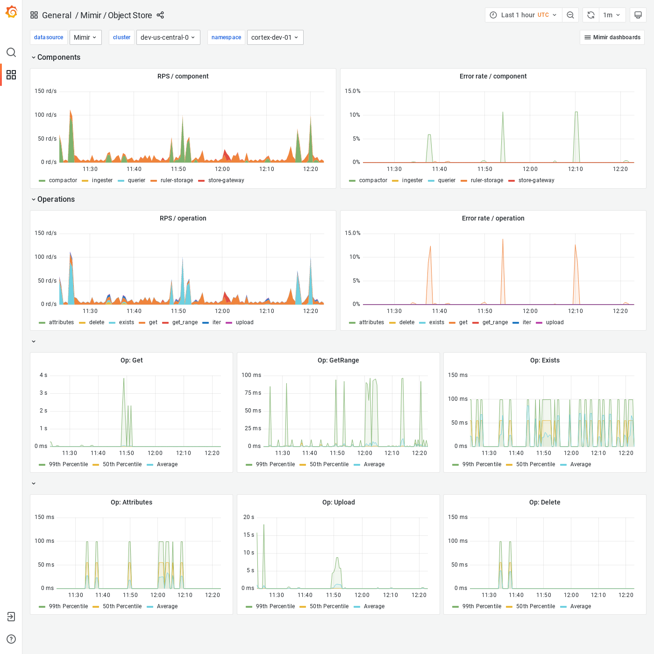
Task: Click the Grafana logo
Action: 11,12
